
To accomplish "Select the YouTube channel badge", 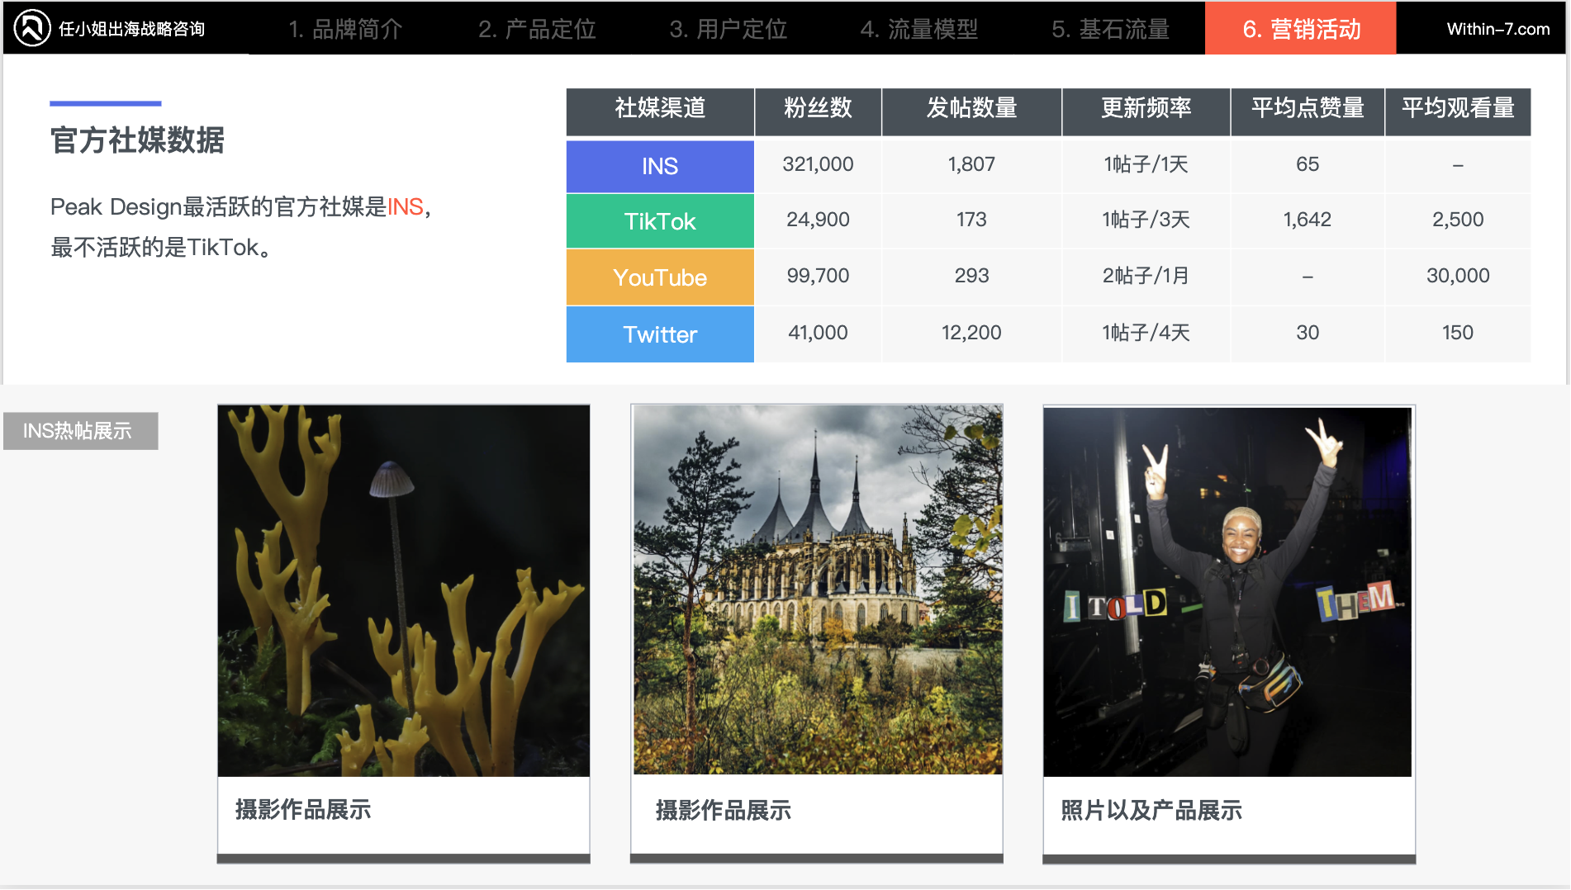I will coord(659,277).
